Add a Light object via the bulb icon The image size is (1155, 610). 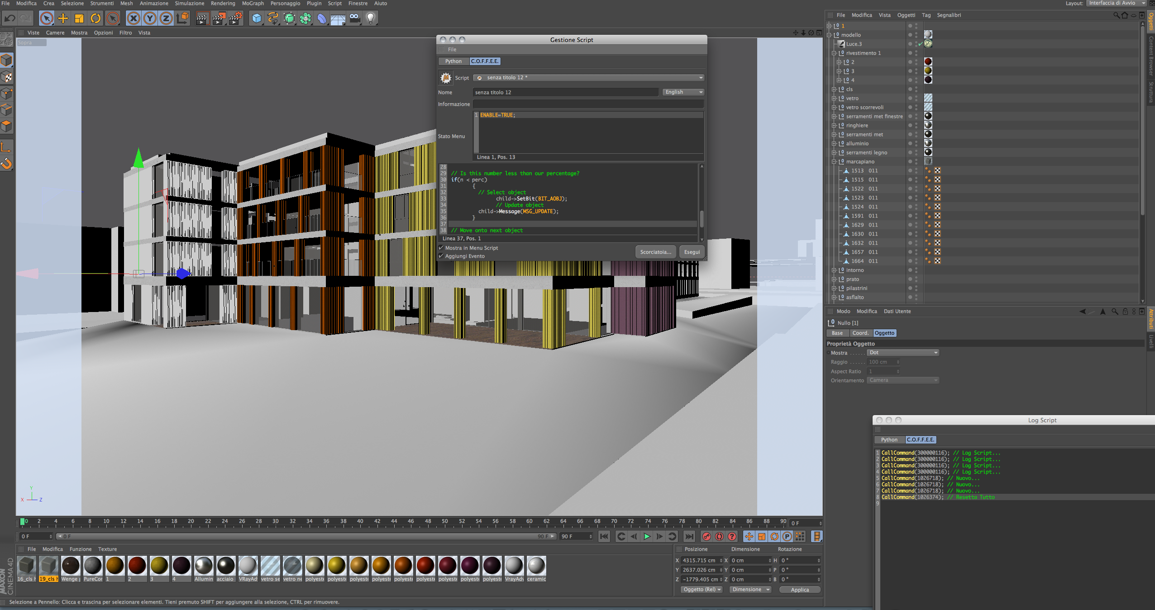(x=371, y=19)
